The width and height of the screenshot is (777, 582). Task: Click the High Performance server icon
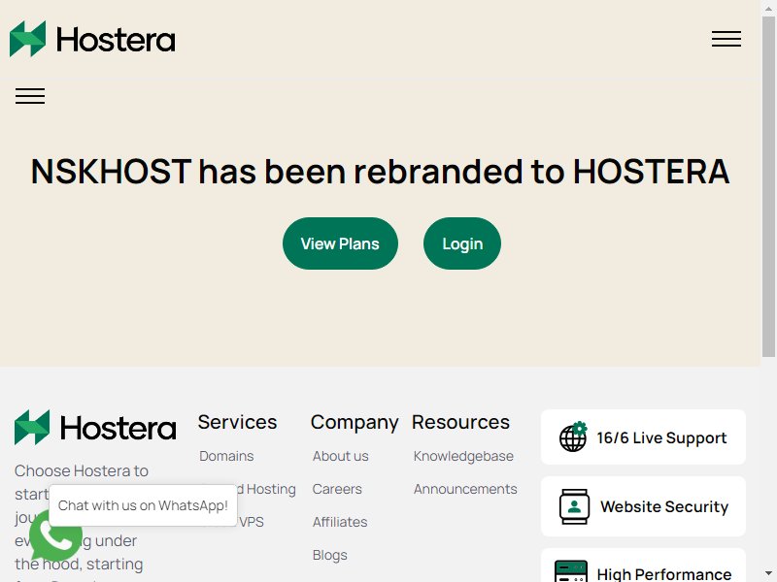tap(571, 572)
